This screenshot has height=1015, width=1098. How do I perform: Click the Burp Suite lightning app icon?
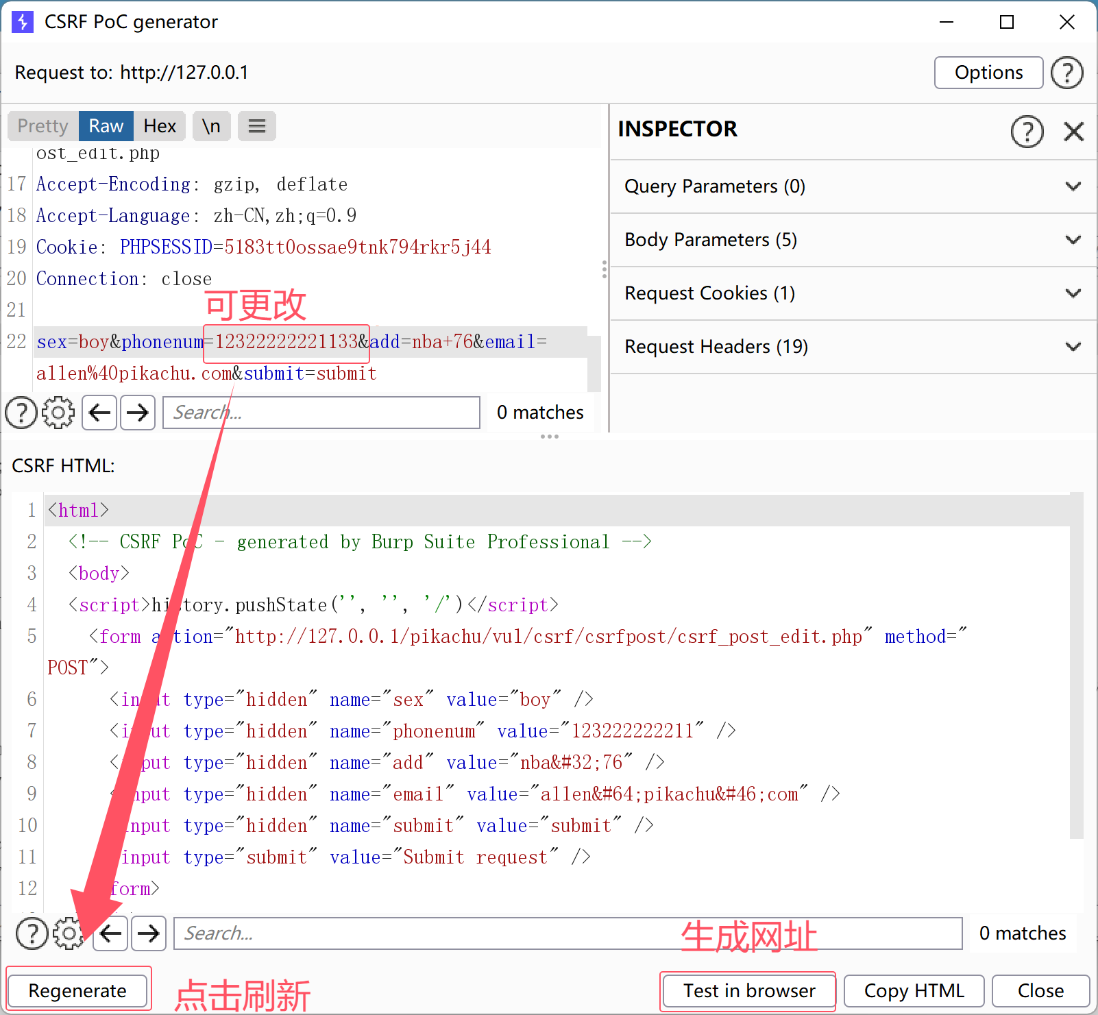[23, 22]
